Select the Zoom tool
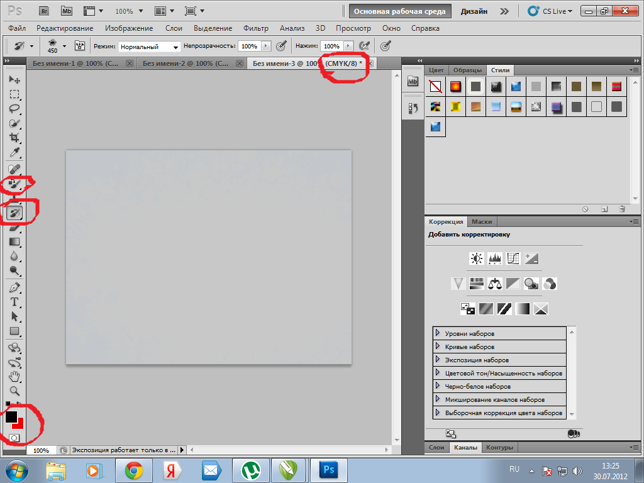Screen dimensions: 644x483 click(14, 391)
